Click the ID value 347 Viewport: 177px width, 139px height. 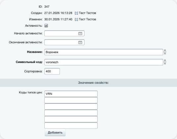[47, 7]
